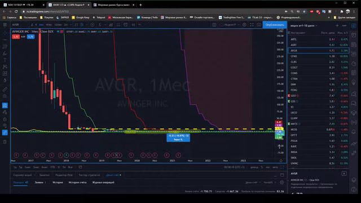Delete drawings with the trash icon
This screenshot has width=361, height=203.
pyautogui.click(x=5, y=142)
